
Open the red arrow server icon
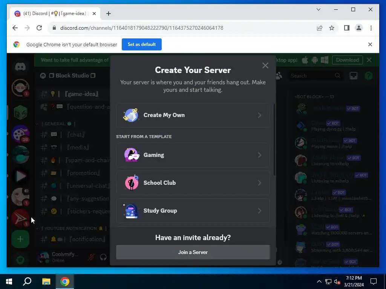tap(20, 218)
